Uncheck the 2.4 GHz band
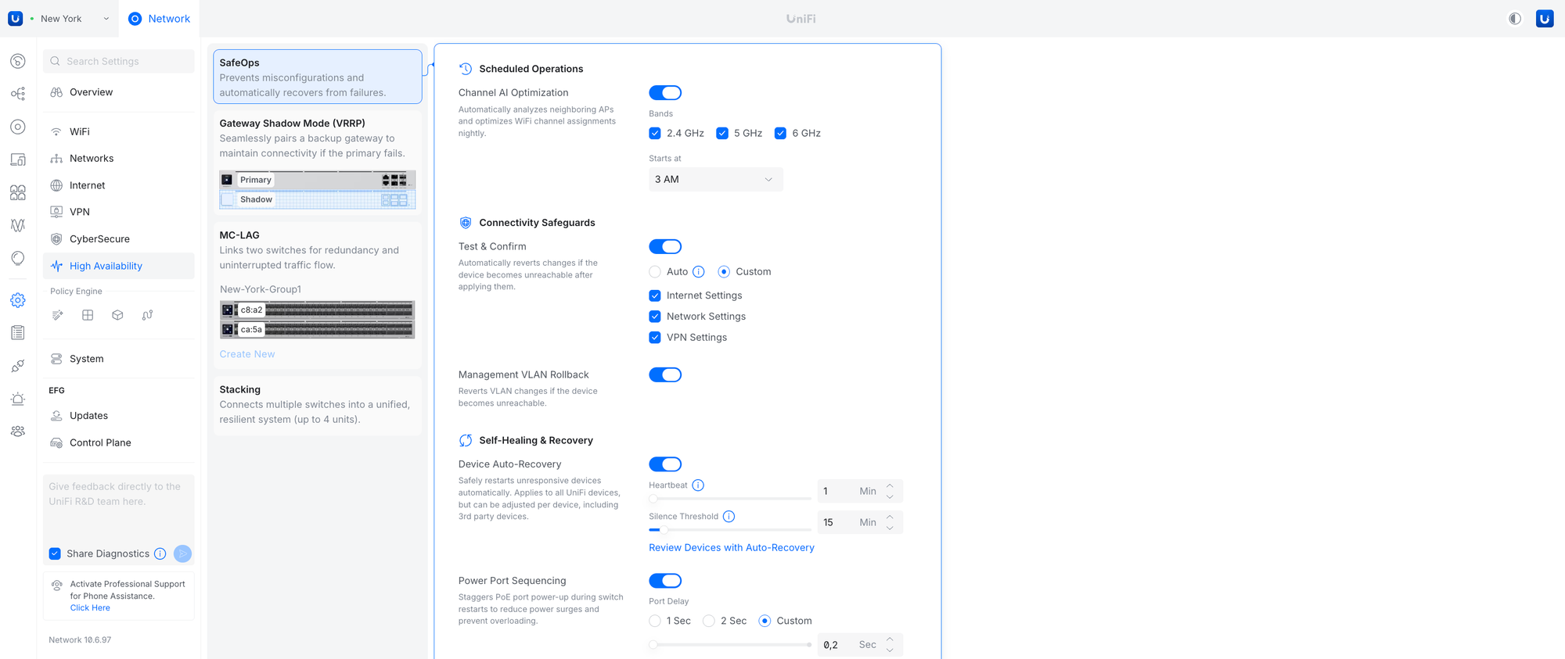The image size is (1565, 659). [x=655, y=134]
